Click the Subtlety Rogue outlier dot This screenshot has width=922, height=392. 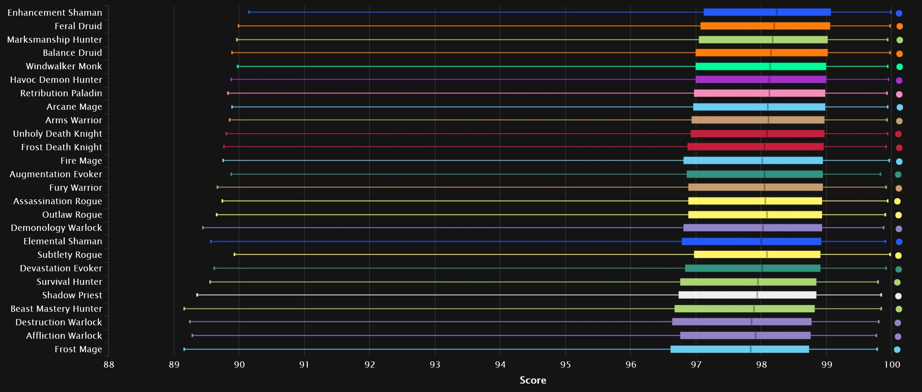pyautogui.click(x=898, y=256)
